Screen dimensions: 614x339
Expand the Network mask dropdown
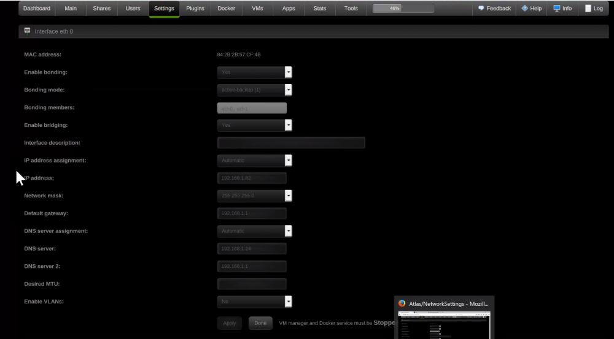pos(255,196)
